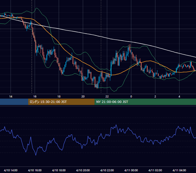The width and height of the screenshot is (196, 173).
Task: Click the 0 hour axis label
Action: (x=131, y=97)
